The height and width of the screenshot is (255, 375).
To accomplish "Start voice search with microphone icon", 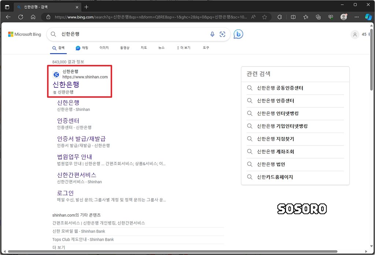I will pos(212,34).
